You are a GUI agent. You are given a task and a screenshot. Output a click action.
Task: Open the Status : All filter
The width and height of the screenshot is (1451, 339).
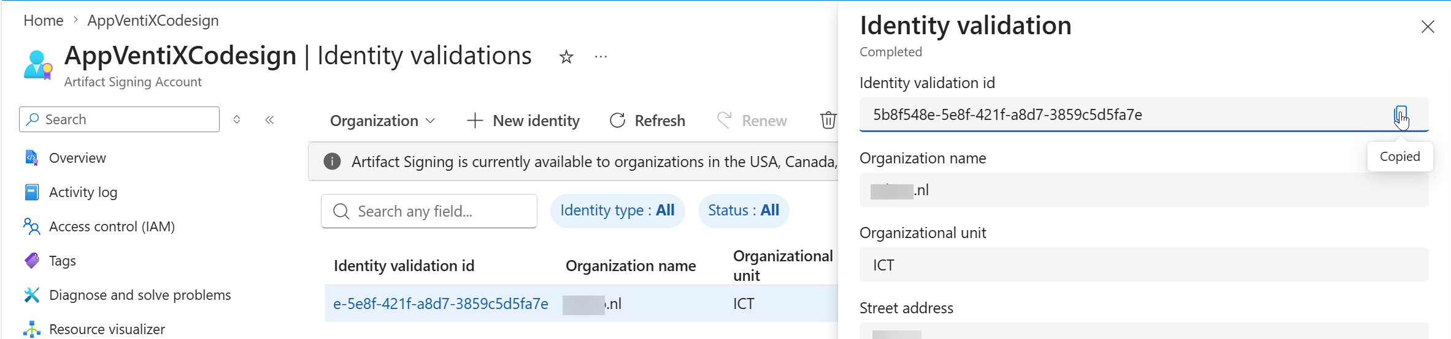tap(744, 210)
